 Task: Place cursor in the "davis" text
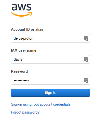(18, 59)
